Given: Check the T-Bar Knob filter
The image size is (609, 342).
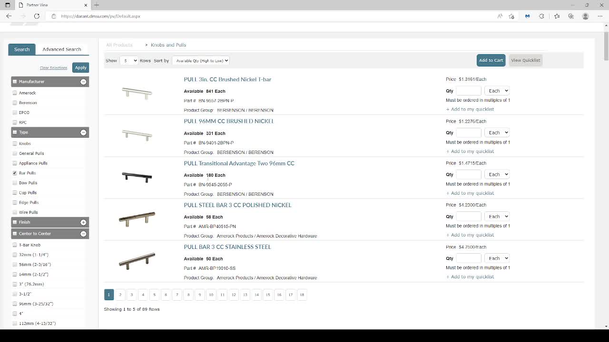Looking at the screenshot, I should tap(15, 245).
